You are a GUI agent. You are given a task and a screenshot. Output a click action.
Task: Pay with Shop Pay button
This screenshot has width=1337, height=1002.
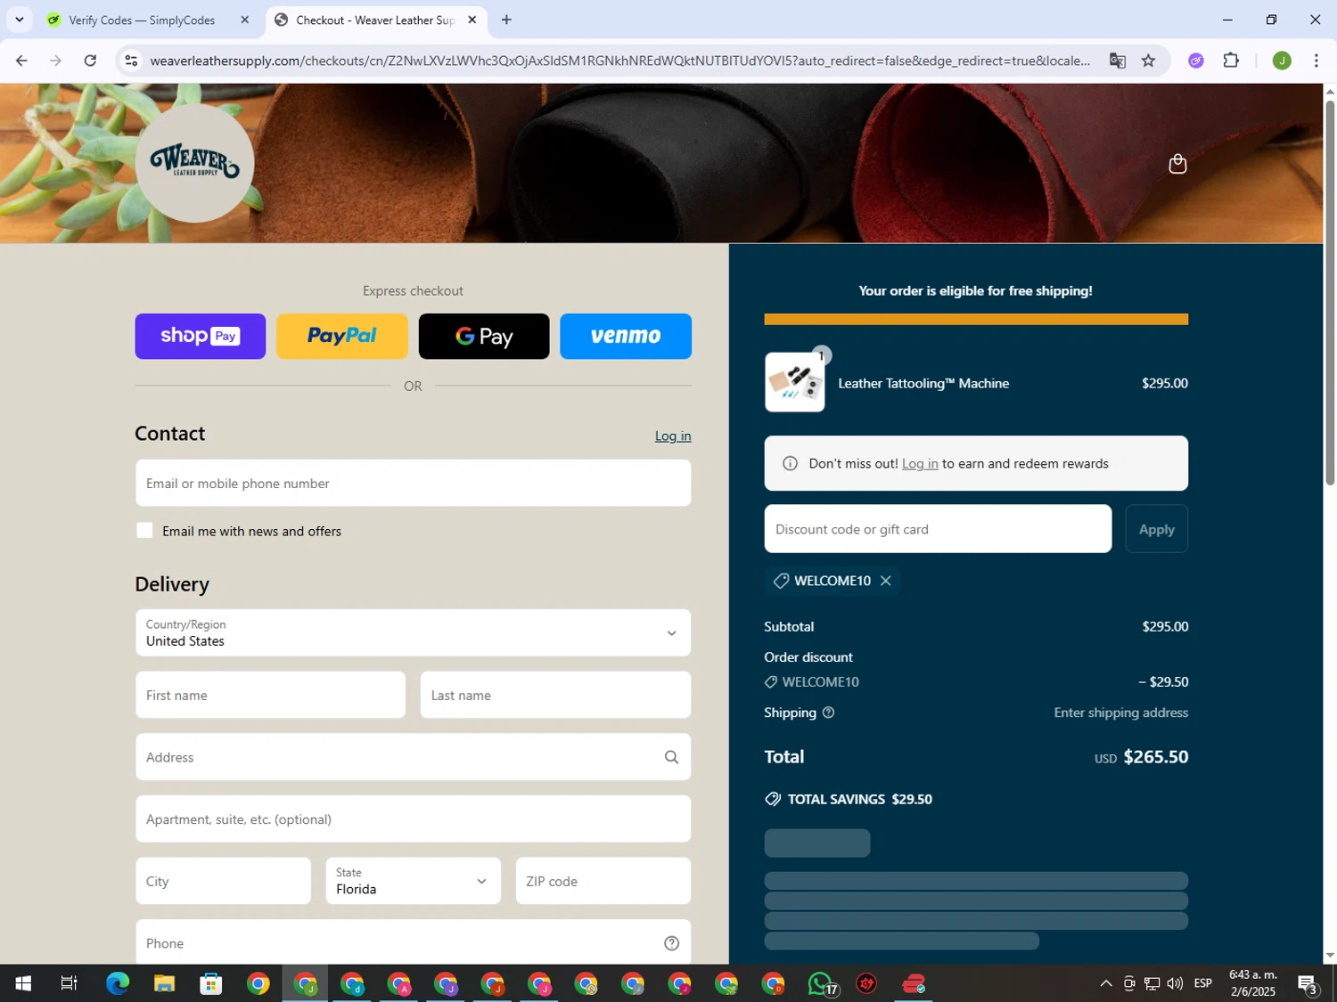(201, 336)
